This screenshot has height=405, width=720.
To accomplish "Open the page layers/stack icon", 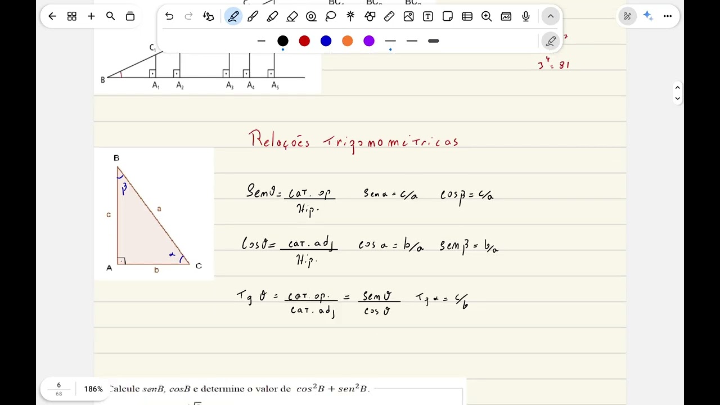I will [x=130, y=16].
